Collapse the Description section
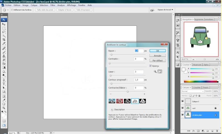The height and width of the screenshot is (134, 222). pyautogui.click(x=112, y=110)
